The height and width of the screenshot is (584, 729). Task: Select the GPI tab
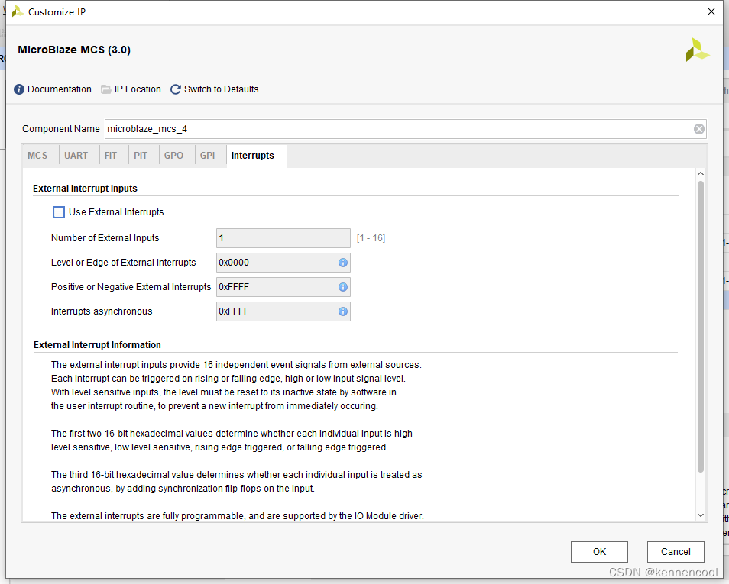point(207,156)
